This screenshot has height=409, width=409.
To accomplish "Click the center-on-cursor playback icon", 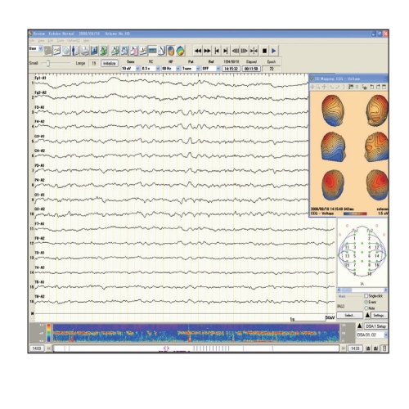I will click(254, 51).
